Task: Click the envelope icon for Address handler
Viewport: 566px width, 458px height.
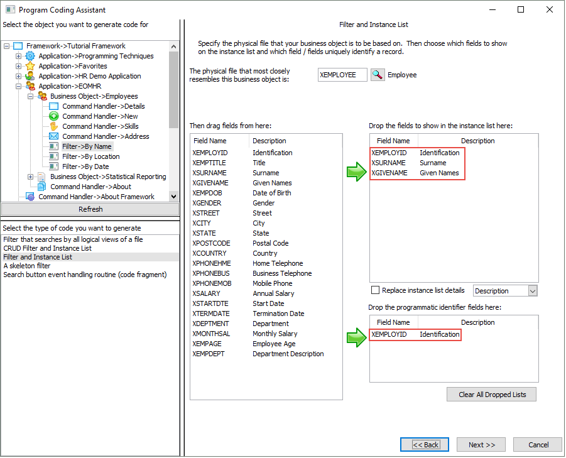Action: [x=54, y=136]
